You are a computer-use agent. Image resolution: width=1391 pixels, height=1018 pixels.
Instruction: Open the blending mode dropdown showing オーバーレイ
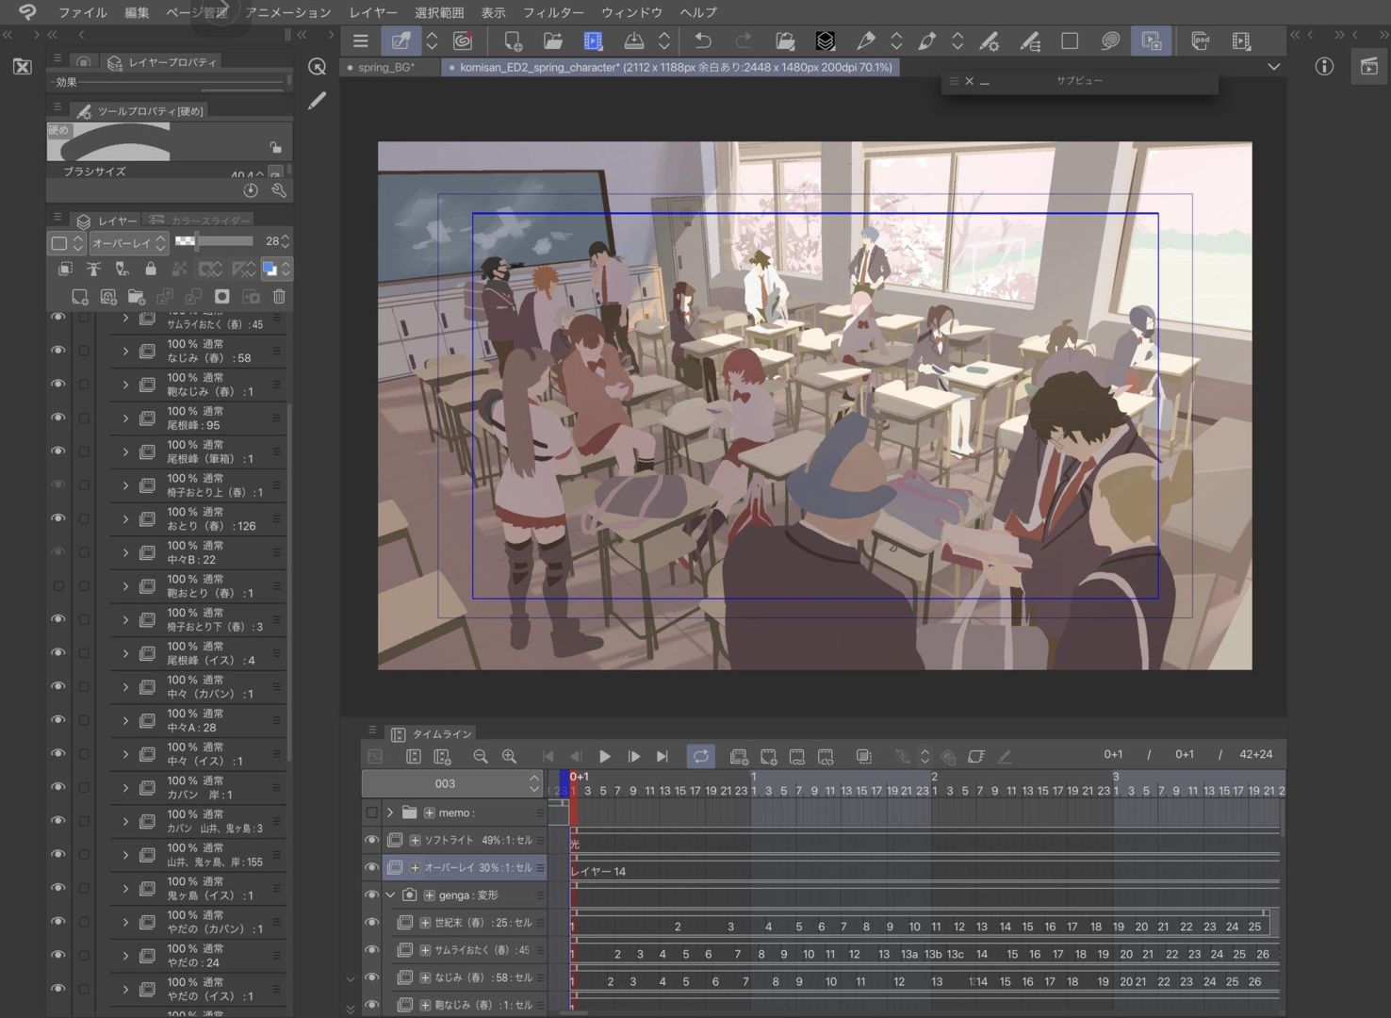(128, 242)
